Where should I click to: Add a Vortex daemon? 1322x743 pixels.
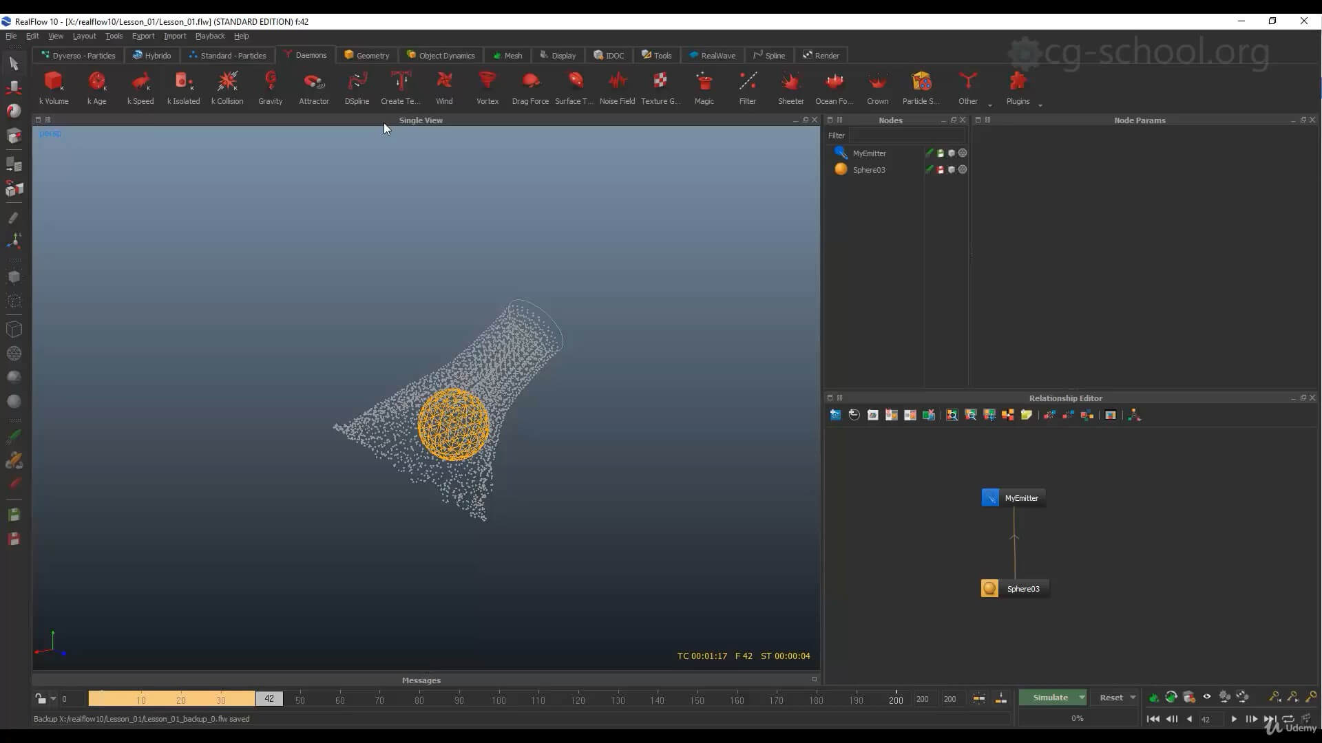coord(487,88)
